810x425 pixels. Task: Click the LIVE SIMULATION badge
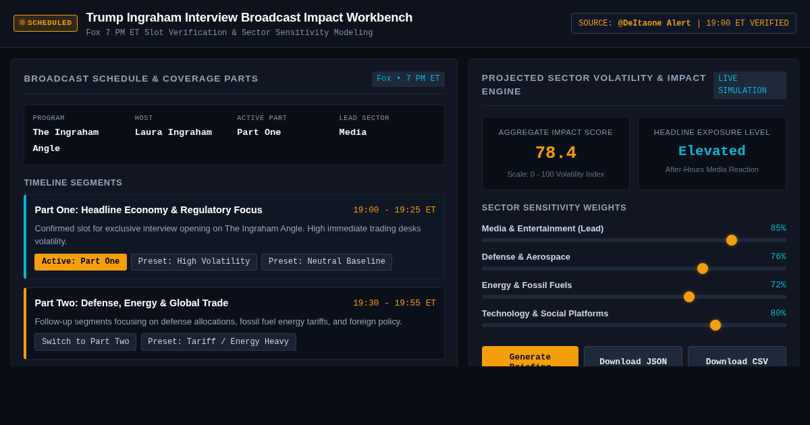750,85
